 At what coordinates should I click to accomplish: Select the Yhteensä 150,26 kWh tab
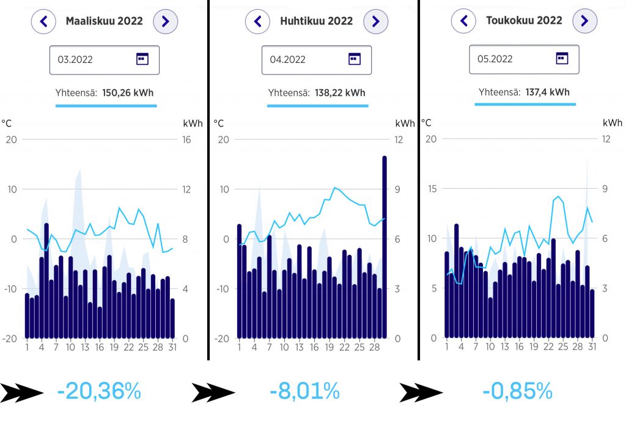(106, 96)
